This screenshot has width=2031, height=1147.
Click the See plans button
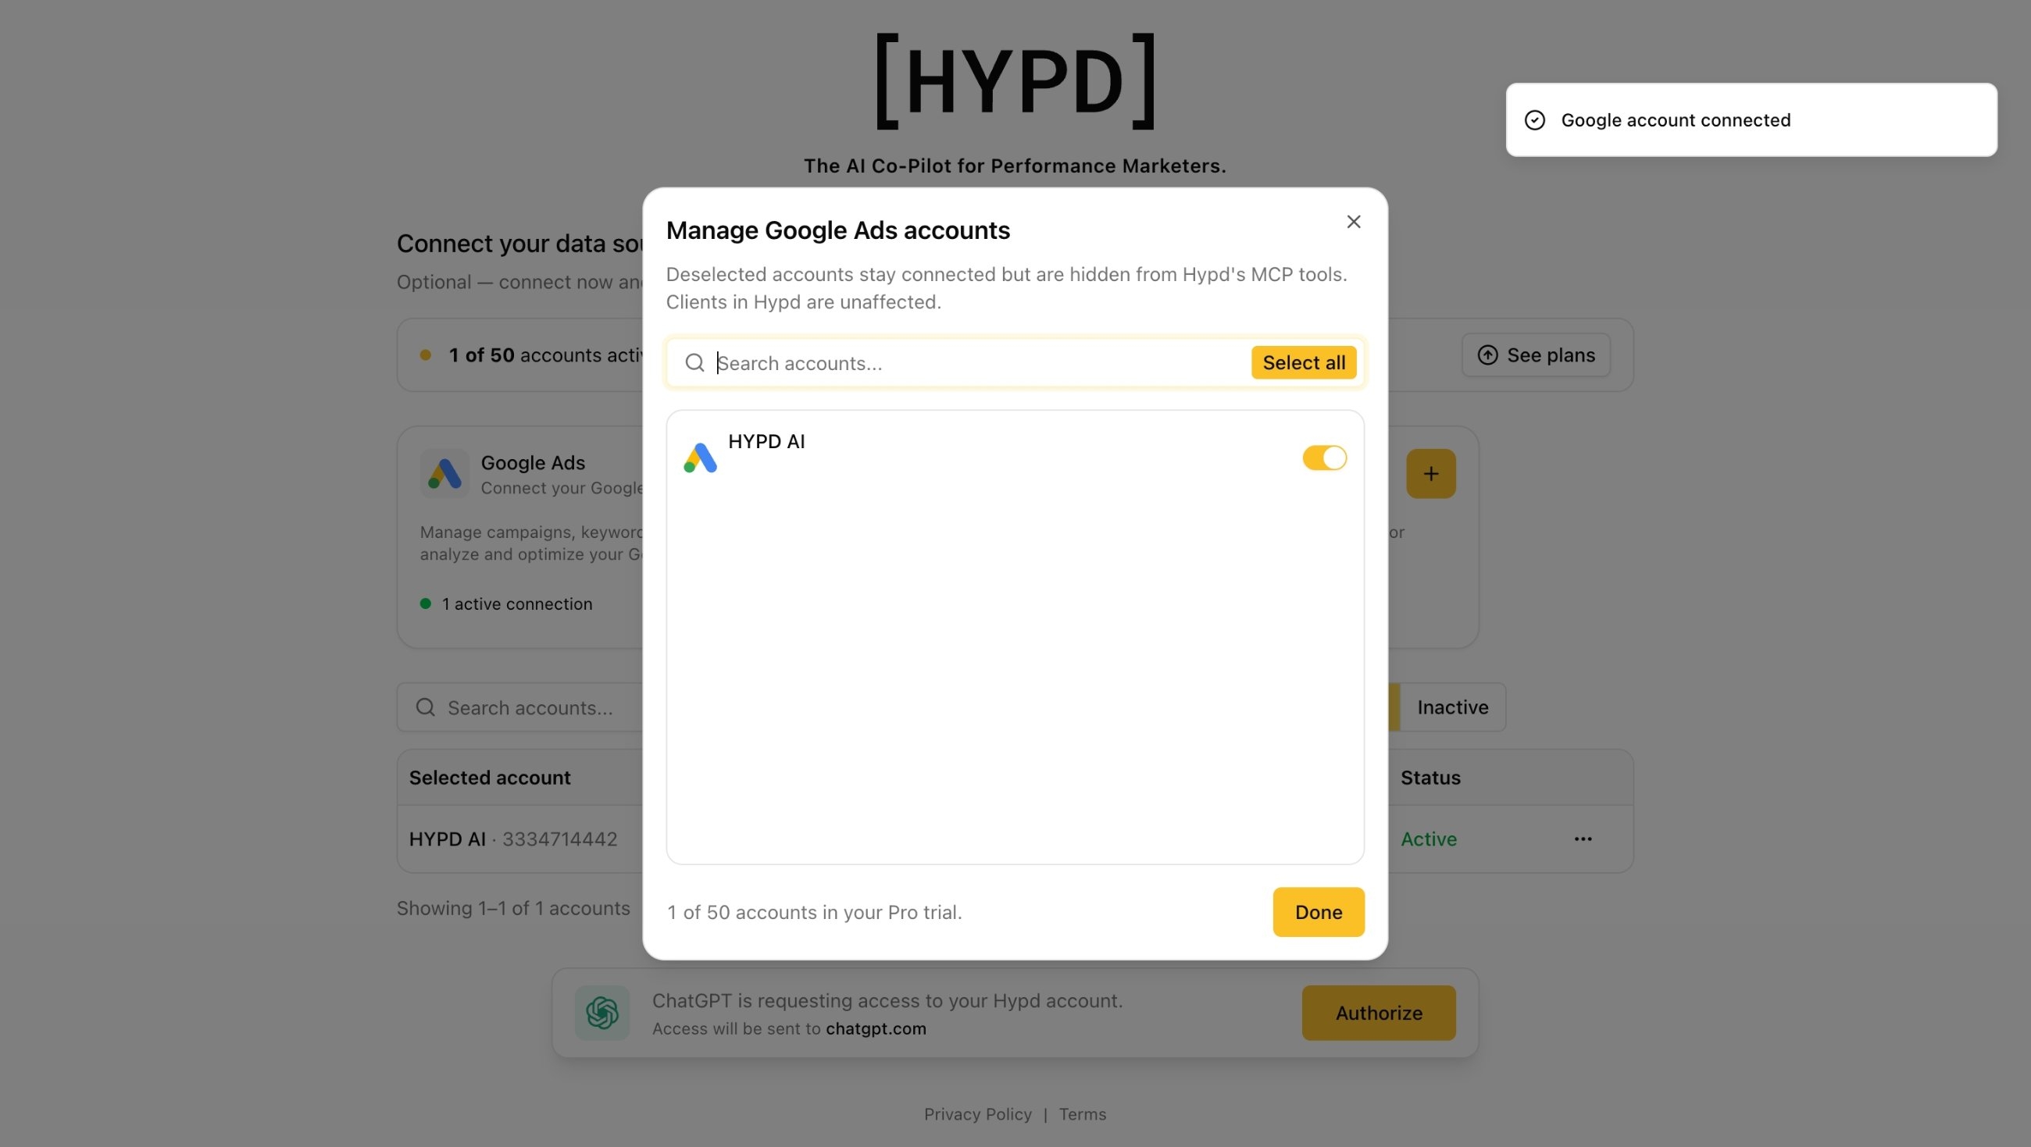[1535, 354]
